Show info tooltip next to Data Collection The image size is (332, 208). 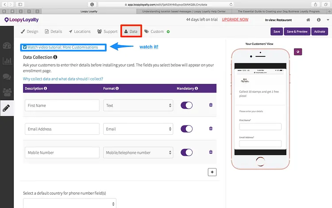pos(55,57)
